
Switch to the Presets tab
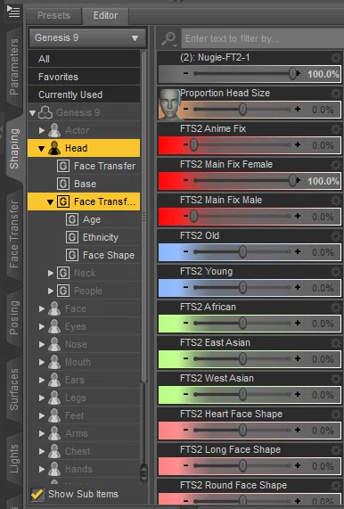pos(53,15)
